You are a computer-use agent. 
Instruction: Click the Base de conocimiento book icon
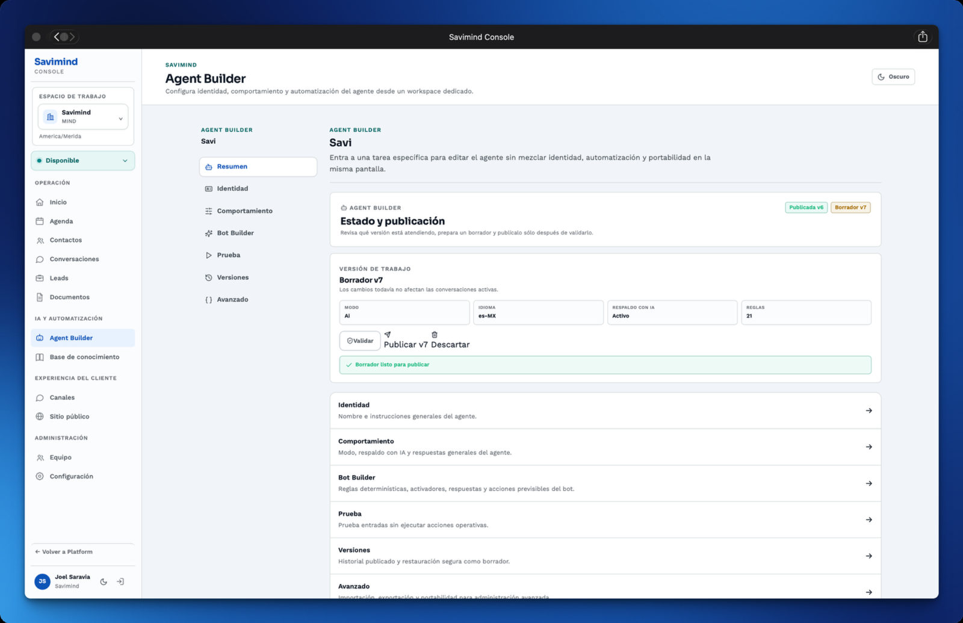[40, 357]
